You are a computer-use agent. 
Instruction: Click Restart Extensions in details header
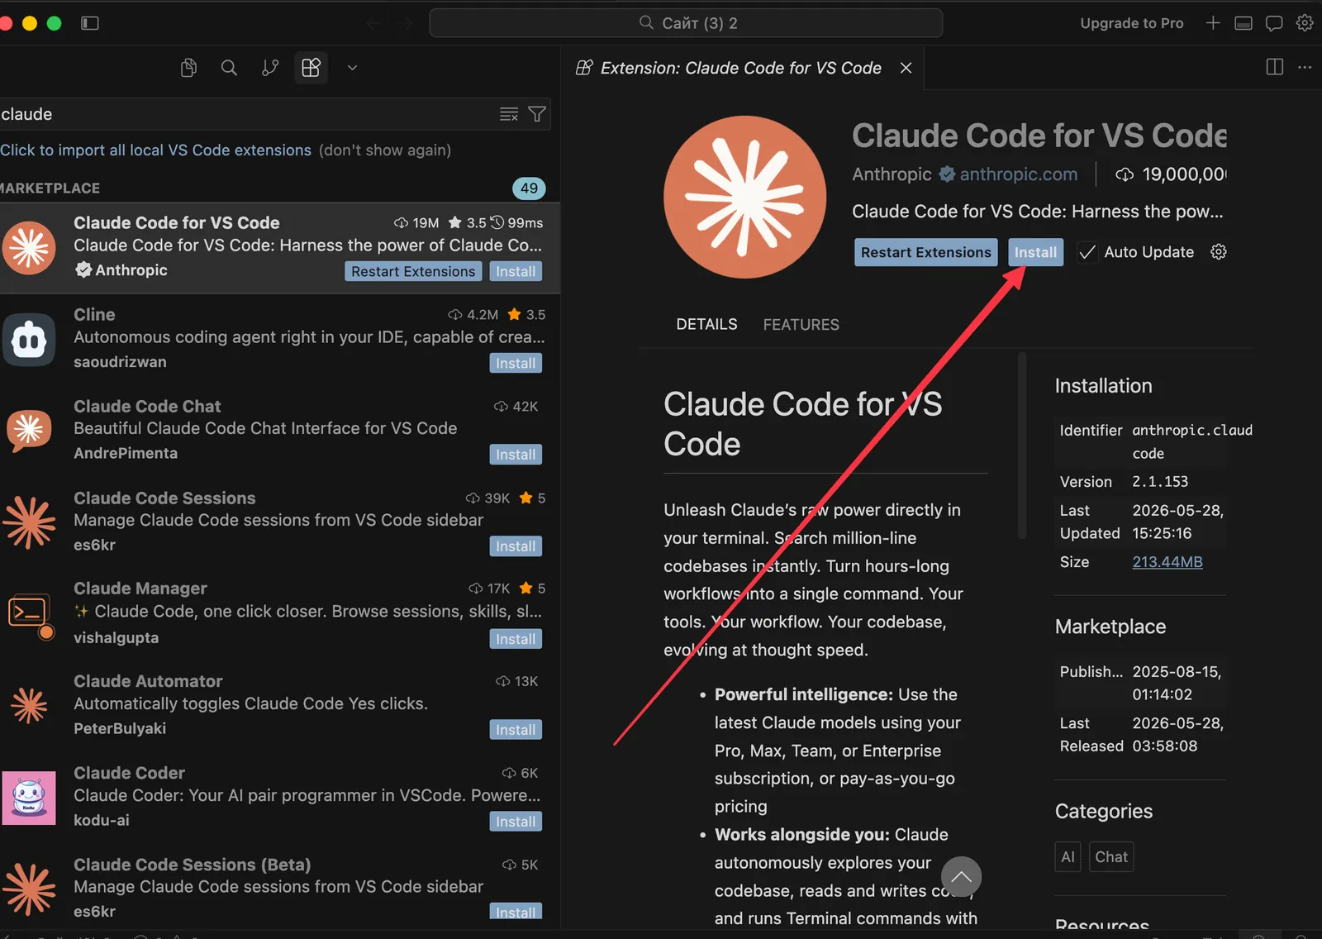pyautogui.click(x=925, y=252)
